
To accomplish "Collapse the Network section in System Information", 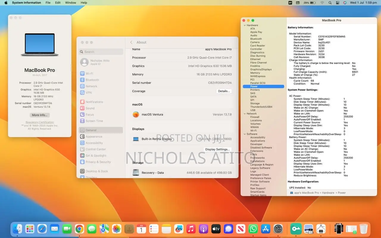I will pyautogui.click(x=244, y=114).
